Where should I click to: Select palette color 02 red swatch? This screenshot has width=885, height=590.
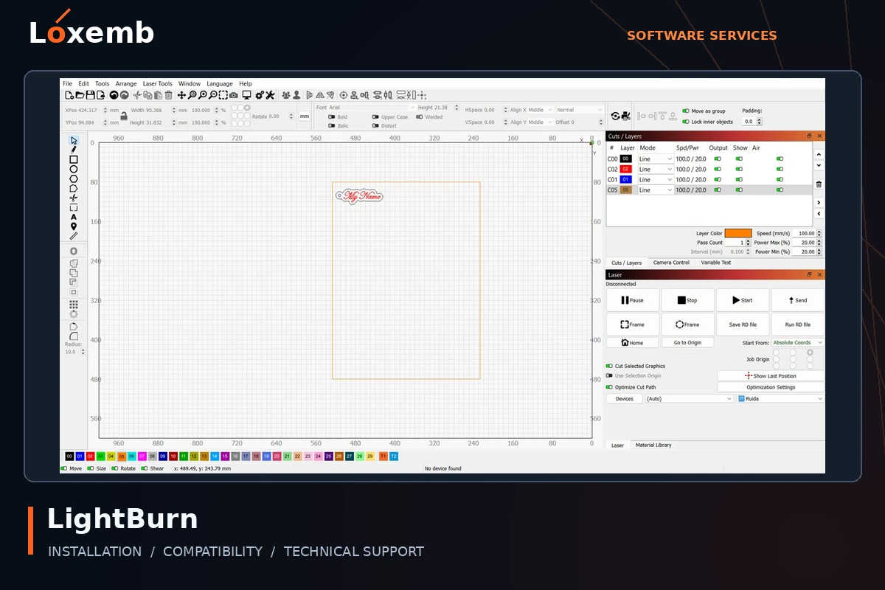90,457
